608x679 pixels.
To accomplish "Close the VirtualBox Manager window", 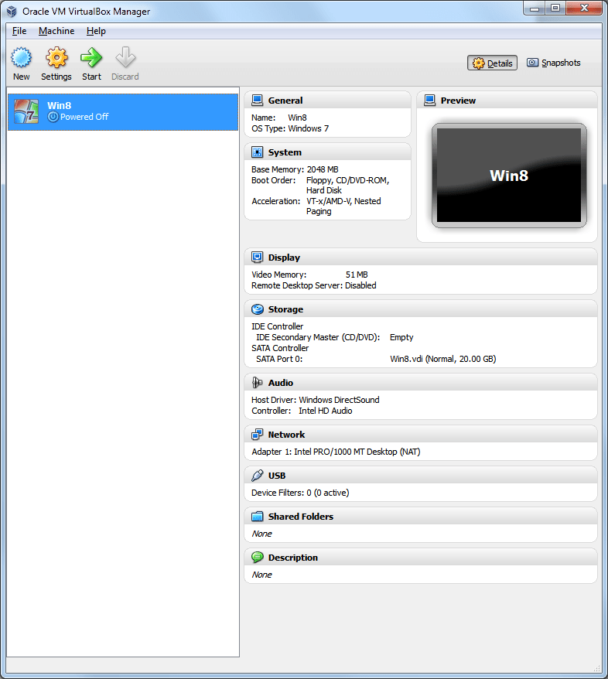I will tap(584, 9).
